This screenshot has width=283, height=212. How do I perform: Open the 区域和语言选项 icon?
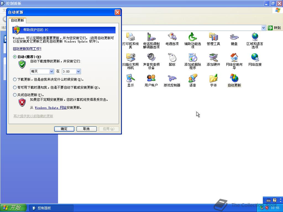(255, 41)
